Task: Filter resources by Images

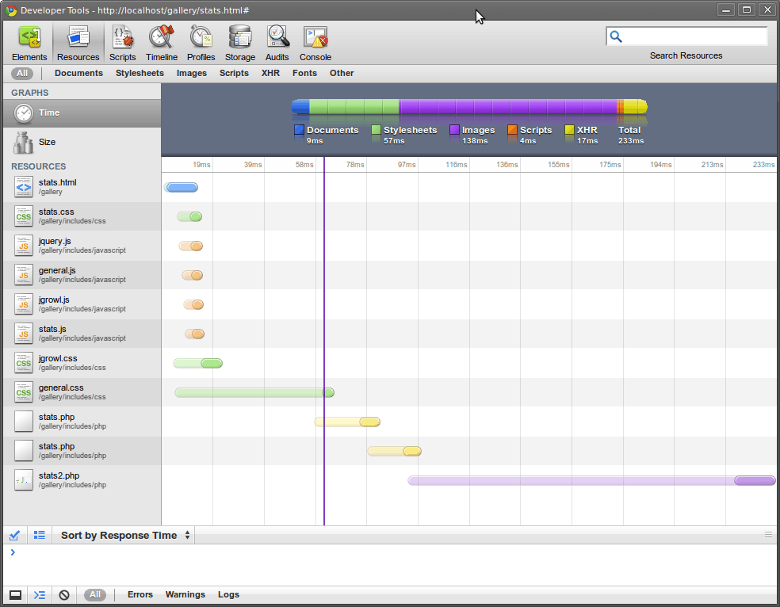Action: click(x=192, y=73)
